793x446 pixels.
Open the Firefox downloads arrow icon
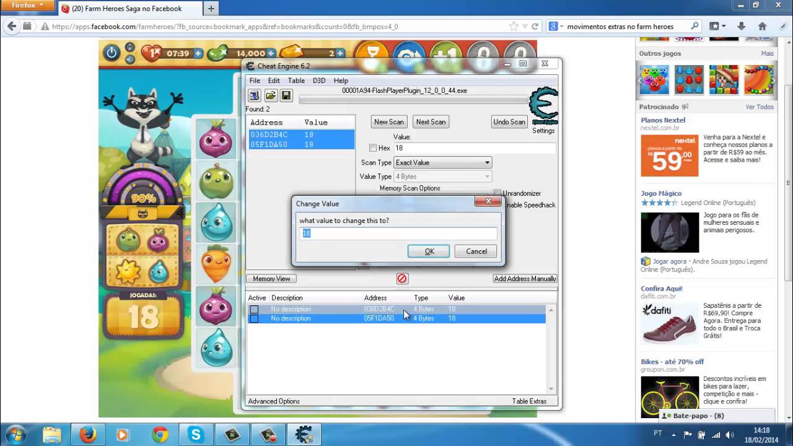[x=741, y=27]
